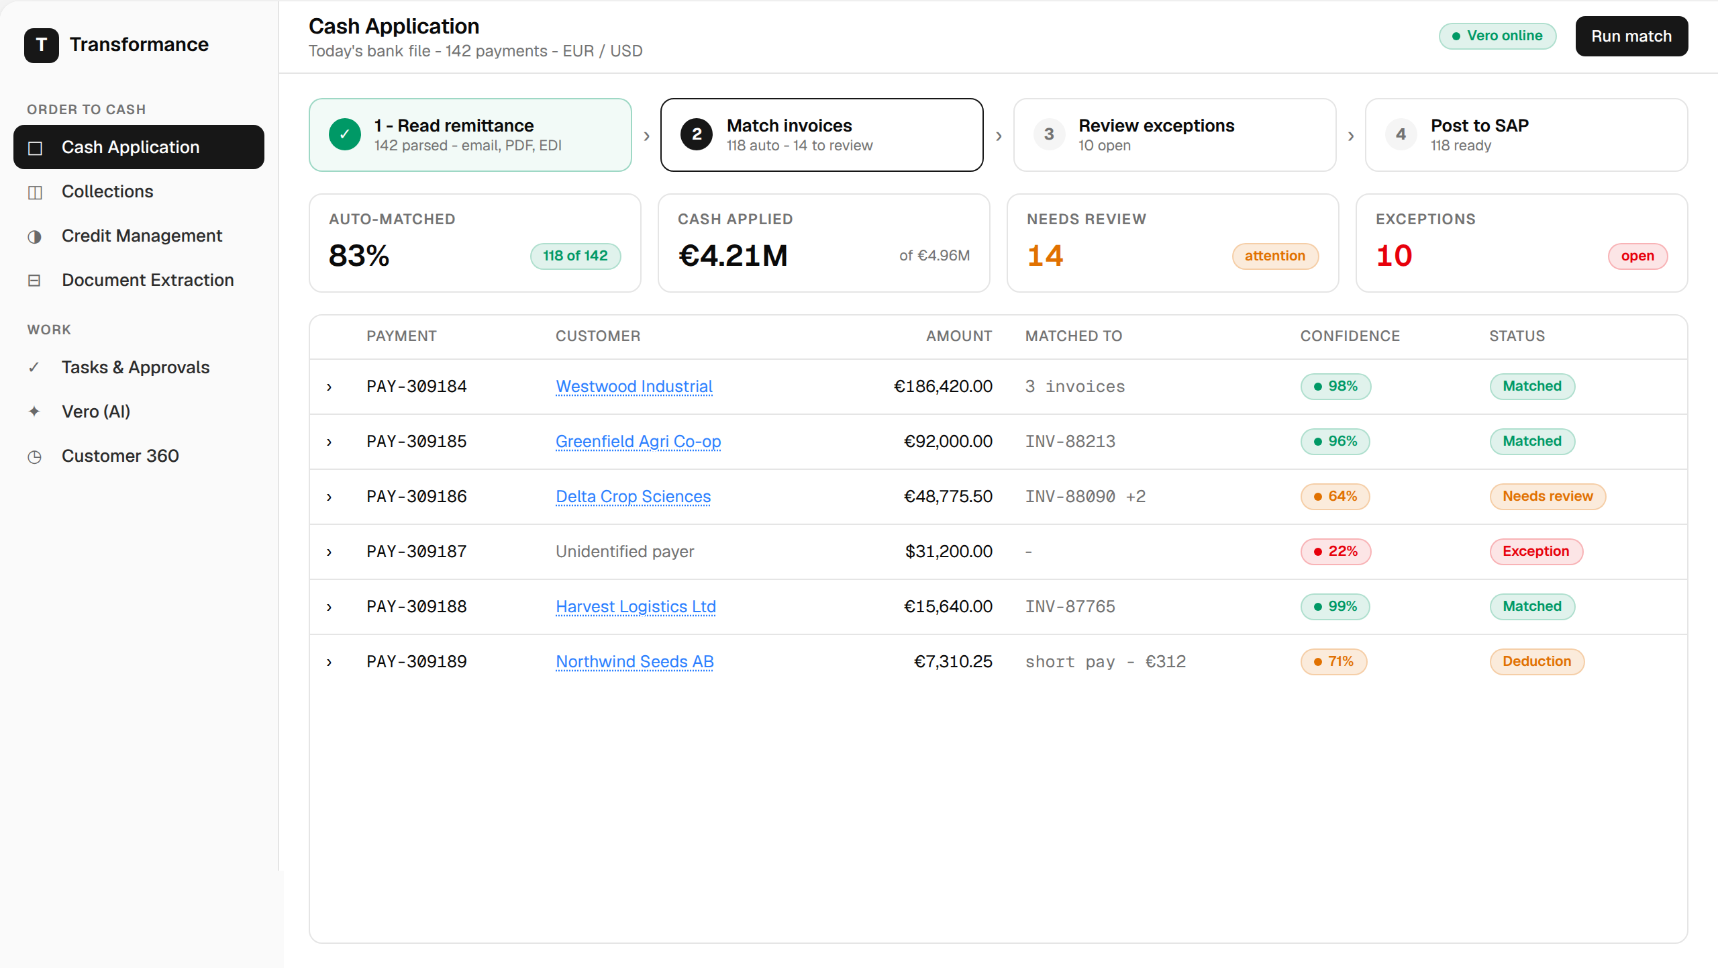Screen dimensions: 1718x968
Task: Click the Run match button
Action: tap(1631, 36)
